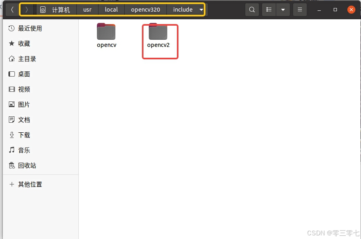
Task: Expand the path bar dropdown after include
Action: 201,10
